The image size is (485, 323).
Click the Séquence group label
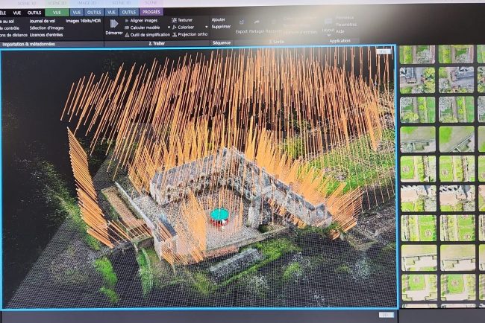pos(222,43)
